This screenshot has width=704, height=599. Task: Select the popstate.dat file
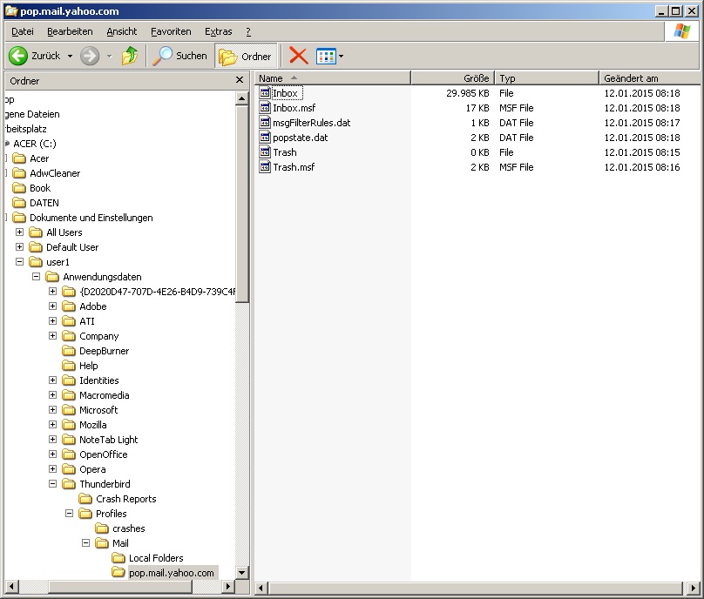pos(300,138)
